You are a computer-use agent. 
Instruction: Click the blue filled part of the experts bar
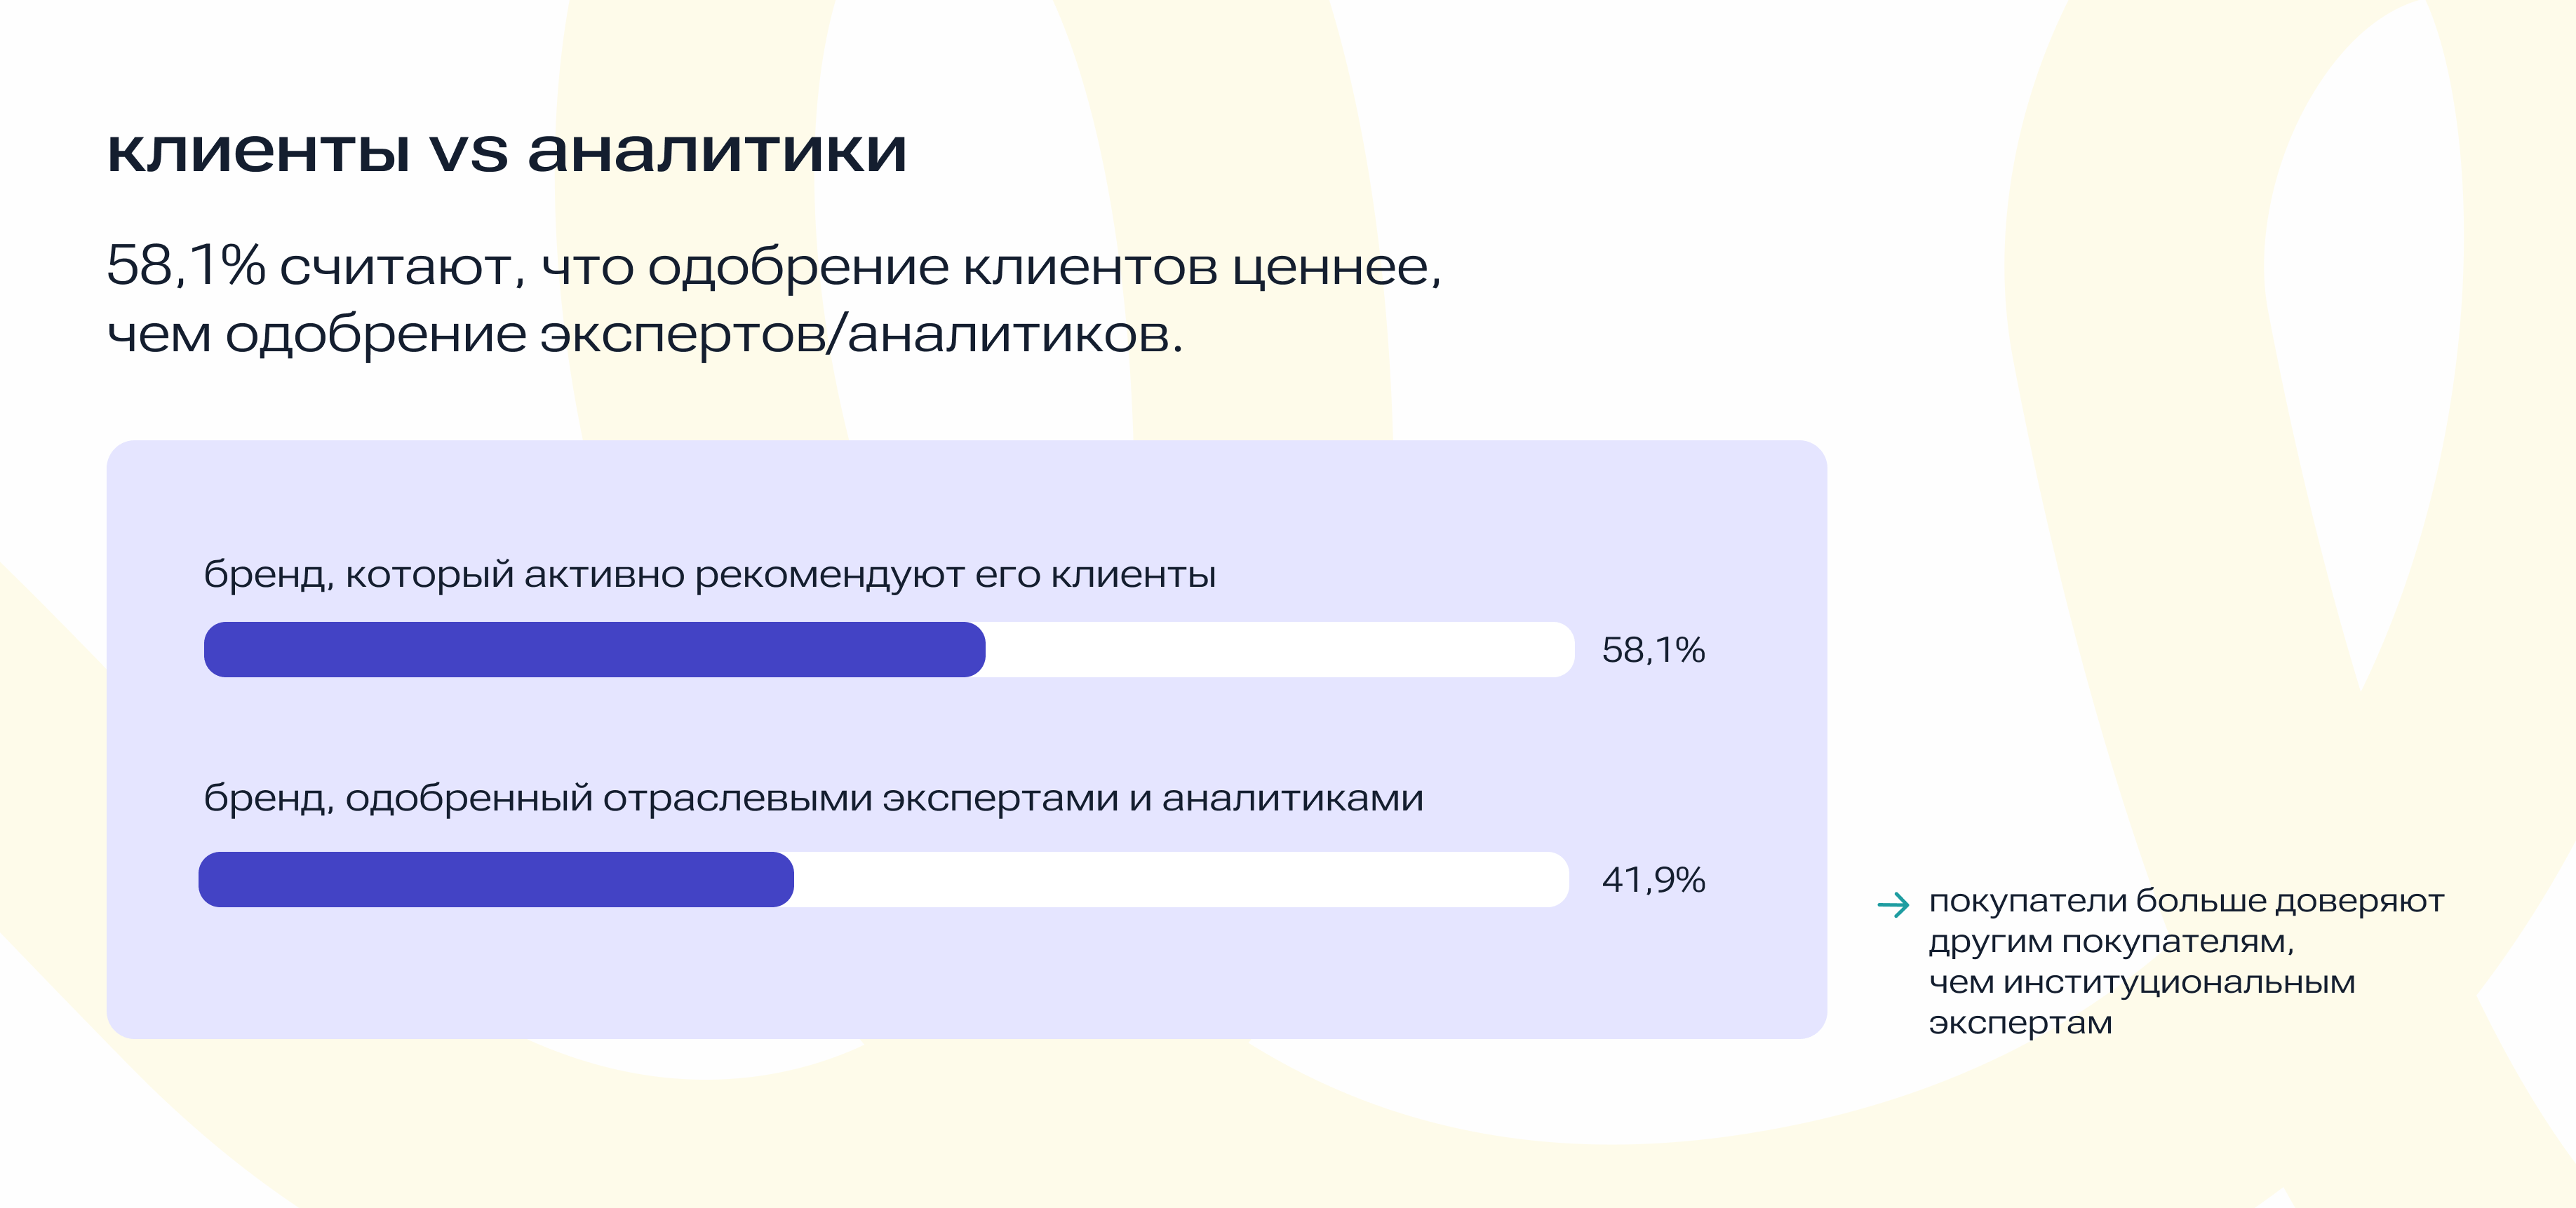496,879
